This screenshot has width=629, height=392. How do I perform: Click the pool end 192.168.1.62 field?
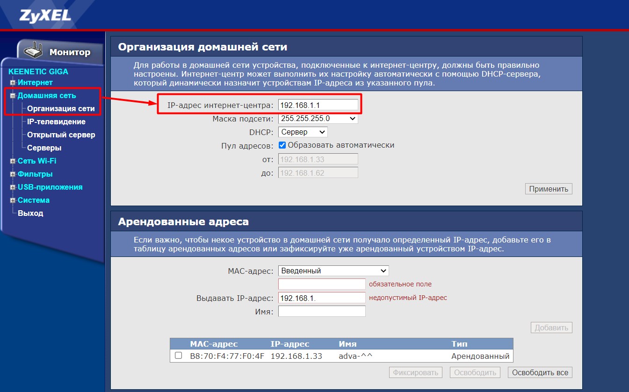coord(318,173)
